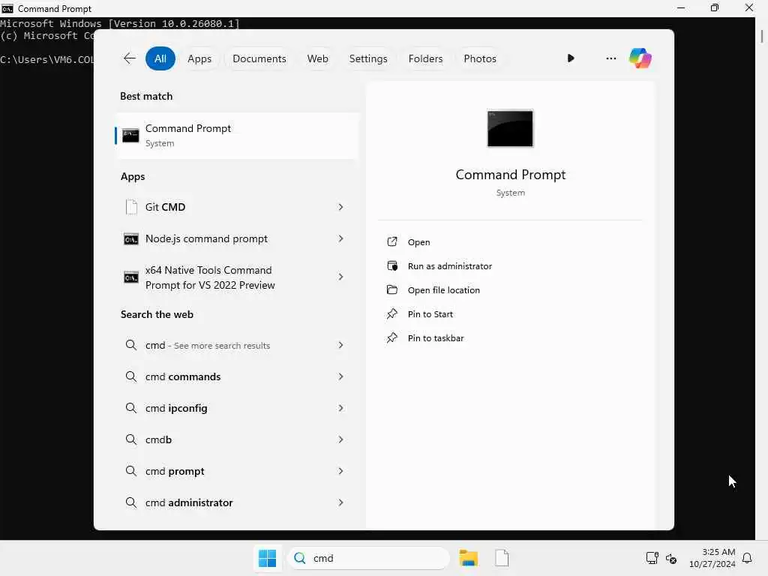768x576 pixels.
Task: Switch to the Documents filter tab
Action: [259, 58]
